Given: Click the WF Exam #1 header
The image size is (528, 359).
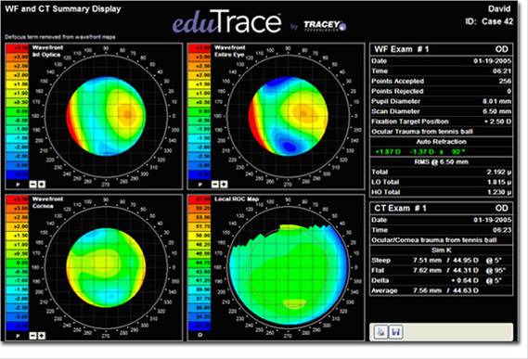Looking at the screenshot, I should pyautogui.click(x=441, y=49).
